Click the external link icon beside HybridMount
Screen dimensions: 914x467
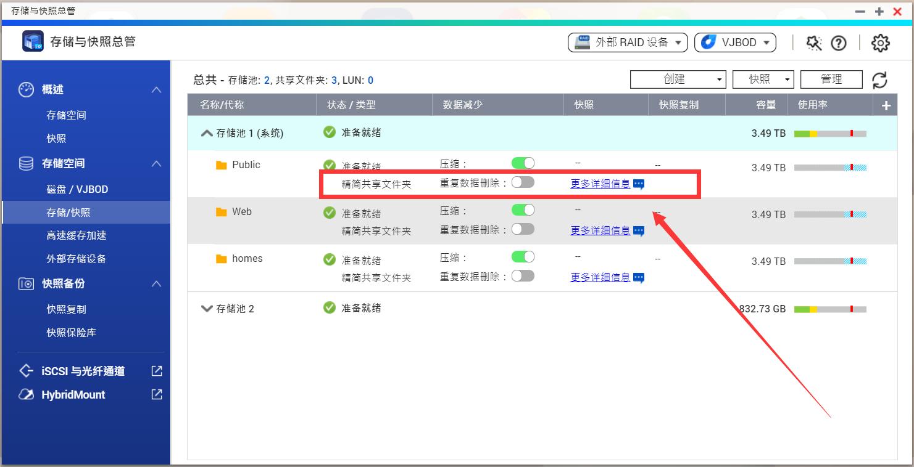156,394
